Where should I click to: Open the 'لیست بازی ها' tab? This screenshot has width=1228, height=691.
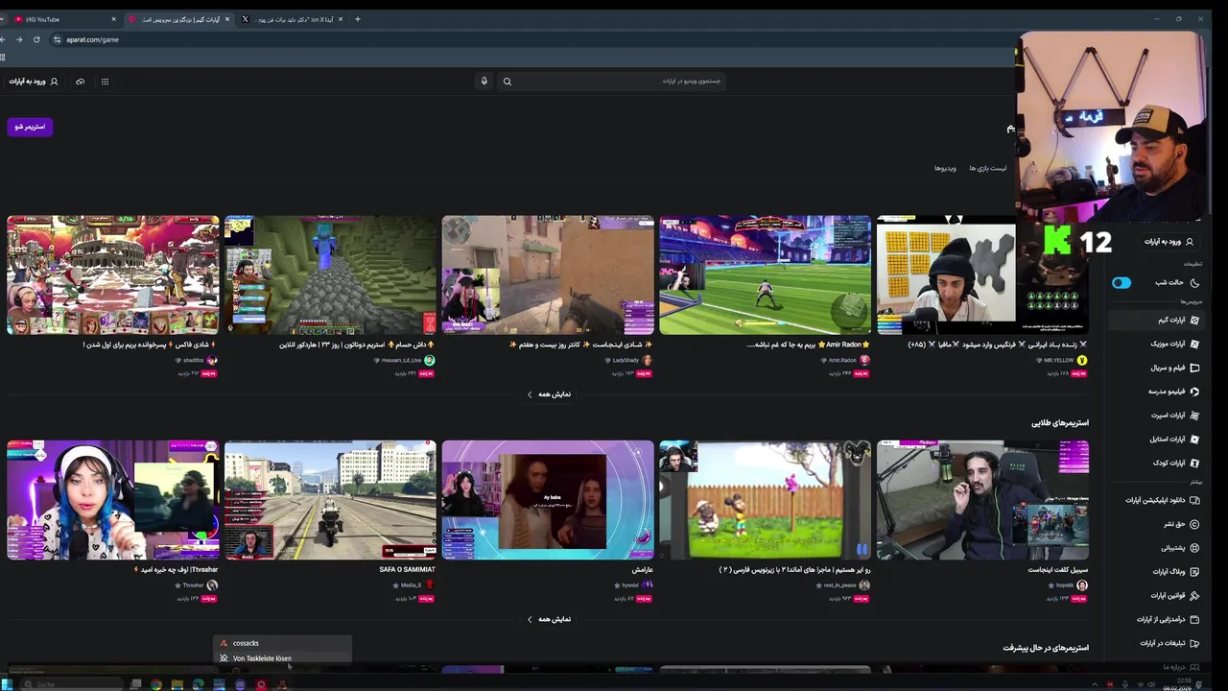[987, 168]
